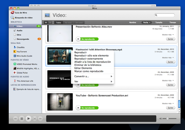Open Guía de Miro in sidebar
185x130 pixels.
pyautogui.click(x=19, y=13)
